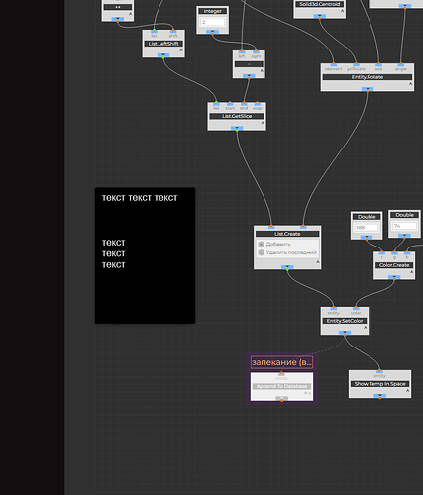The image size is (423, 495).
Task: Click the color input port of Entity.SetColor
Action: [x=356, y=309]
